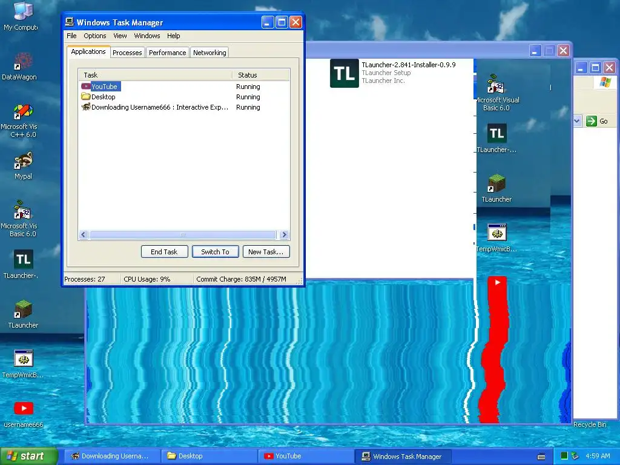
Task: Click the Switch To button
Action: [215, 252]
